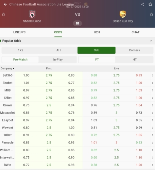Expand Wewbet row details arrow
This screenshot has width=155, height=170.
(153, 128)
